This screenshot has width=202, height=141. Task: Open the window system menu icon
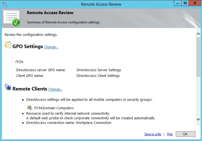tap(5, 4)
